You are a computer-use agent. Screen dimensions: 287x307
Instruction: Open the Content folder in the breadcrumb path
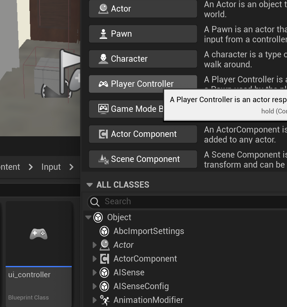(10, 167)
